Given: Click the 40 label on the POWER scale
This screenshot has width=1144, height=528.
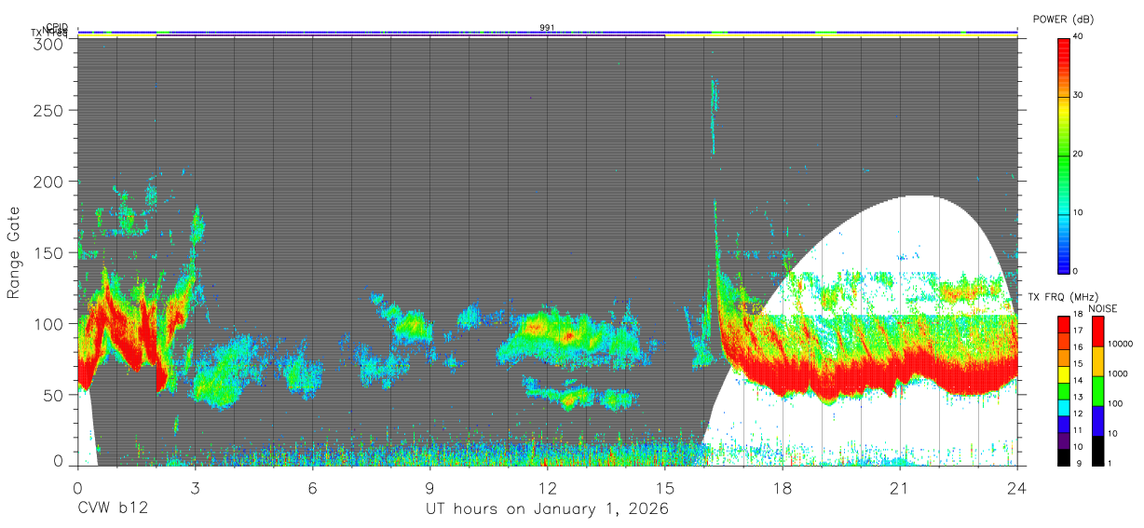Looking at the screenshot, I should click(1077, 36).
